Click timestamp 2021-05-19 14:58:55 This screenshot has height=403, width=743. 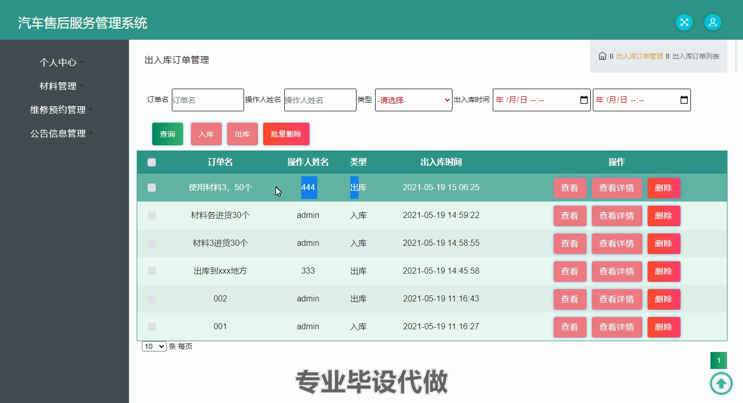[441, 243]
